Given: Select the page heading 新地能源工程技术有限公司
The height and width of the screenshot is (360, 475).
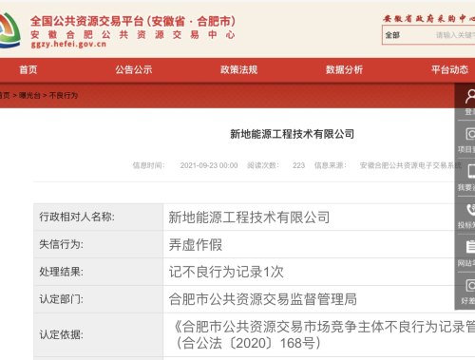Looking at the screenshot, I should tap(292, 134).
